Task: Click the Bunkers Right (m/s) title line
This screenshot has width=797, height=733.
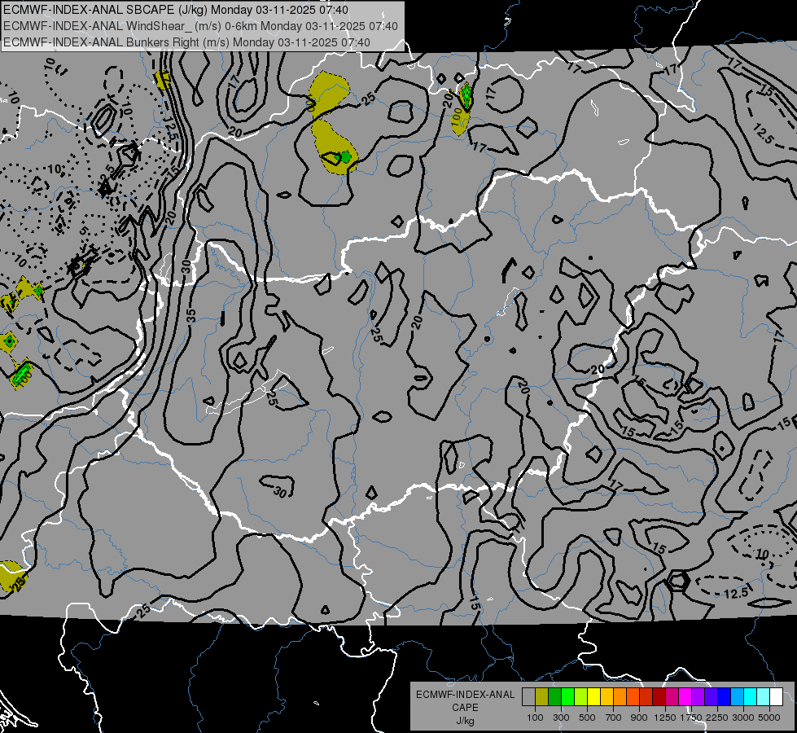Action: click(x=186, y=42)
